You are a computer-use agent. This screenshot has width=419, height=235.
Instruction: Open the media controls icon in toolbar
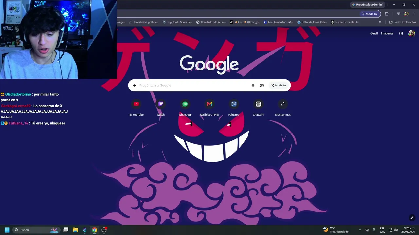coord(398,14)
